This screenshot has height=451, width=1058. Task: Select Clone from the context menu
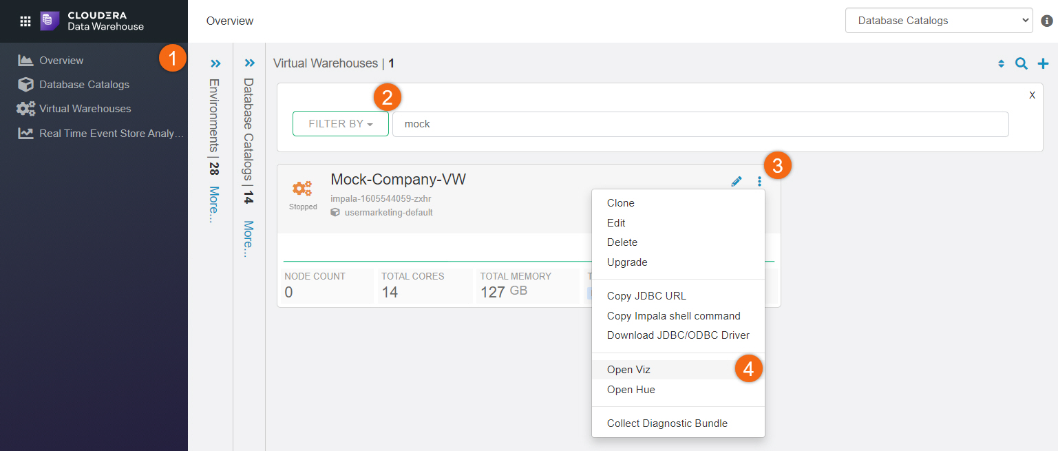678,203
